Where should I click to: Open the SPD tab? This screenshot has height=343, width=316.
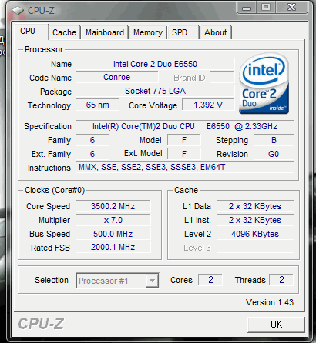(x=183, y=32)
